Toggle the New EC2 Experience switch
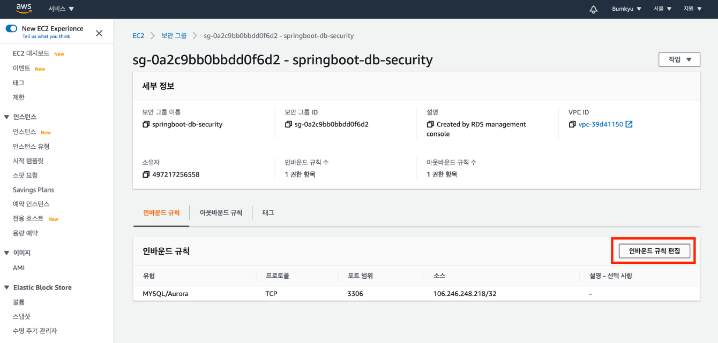Image resolution: width=718 pixels, height=343 pixels. pos(11,28)
